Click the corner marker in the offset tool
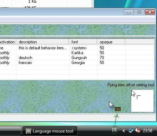 pyautogui.click(x=139, y=97)
